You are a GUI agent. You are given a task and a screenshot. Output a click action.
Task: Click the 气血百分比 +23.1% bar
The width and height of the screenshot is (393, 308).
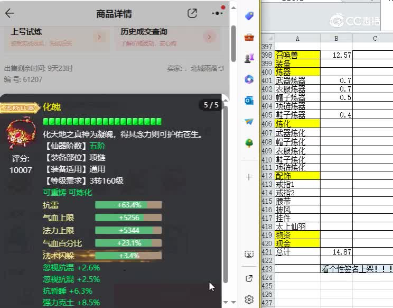click(128, 243)
